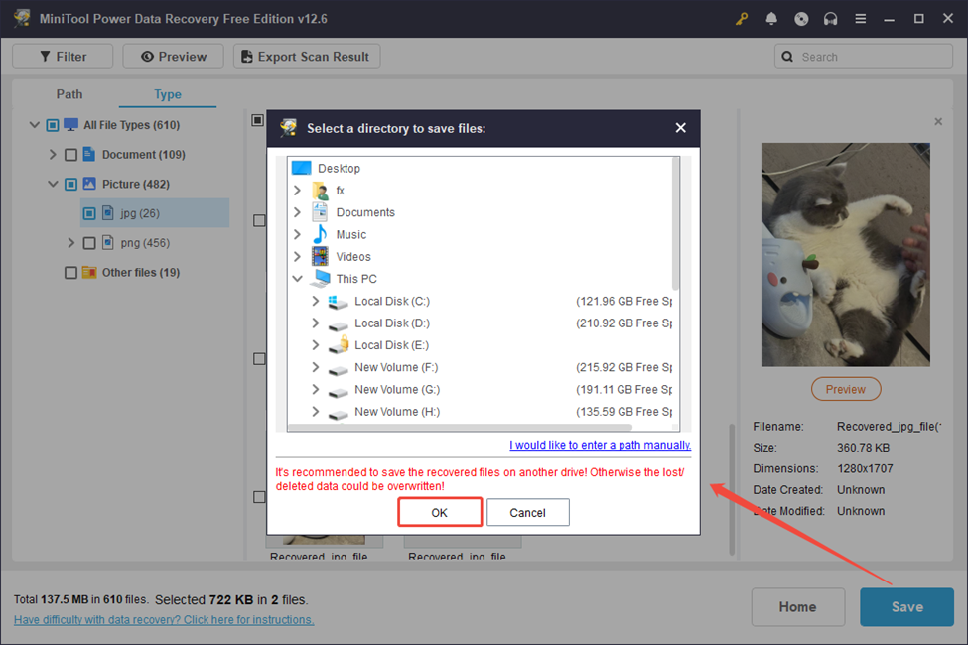Click the Other files folder icon
Image resolution: width=968 pixels, height=645 pixels.
click(89, 272)
